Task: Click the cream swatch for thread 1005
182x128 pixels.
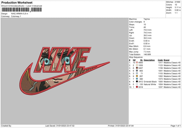Action: pyautogui.click(x=137, y=65)
